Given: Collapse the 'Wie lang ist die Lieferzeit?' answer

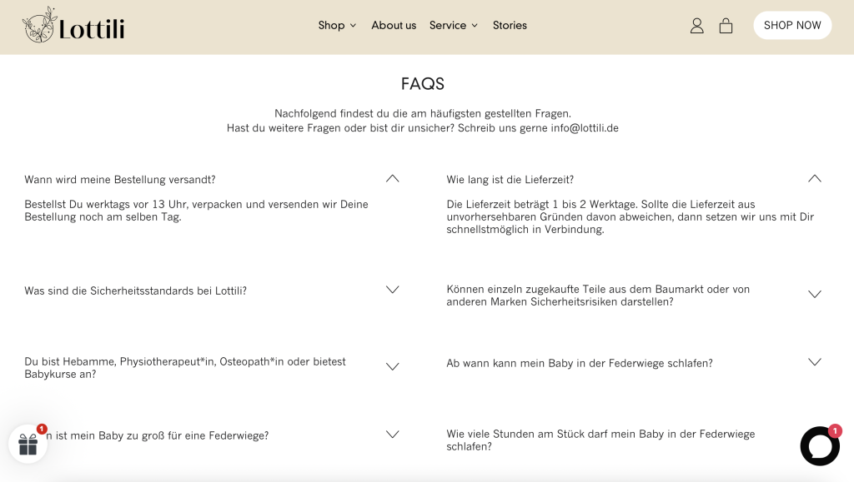Looking at the screenshot, I should [815, 178].
